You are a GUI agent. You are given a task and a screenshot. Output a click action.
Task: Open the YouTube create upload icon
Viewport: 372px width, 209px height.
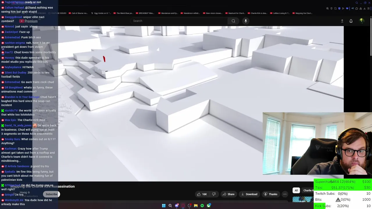point(342,21)
